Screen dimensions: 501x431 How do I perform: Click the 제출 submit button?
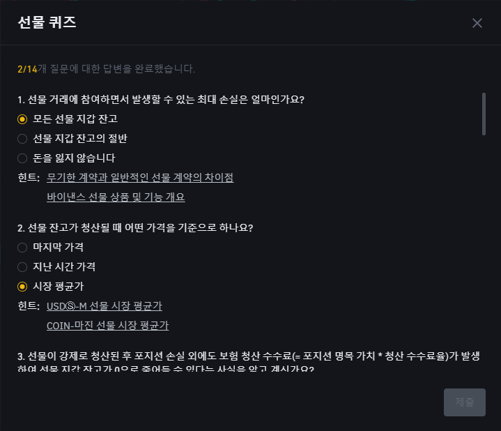tap(465, 402)
